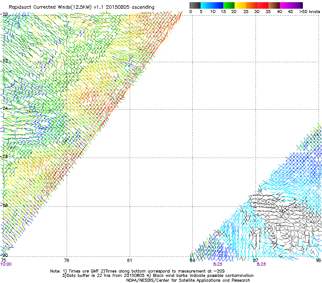Click the green 15-20 knots legend segment

pyautogui.click(x=229, y=5)
